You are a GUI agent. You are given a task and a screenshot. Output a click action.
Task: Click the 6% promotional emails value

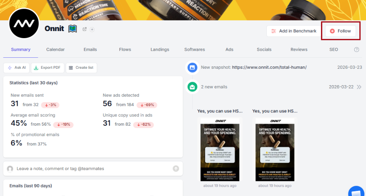[x=17, y=143]
